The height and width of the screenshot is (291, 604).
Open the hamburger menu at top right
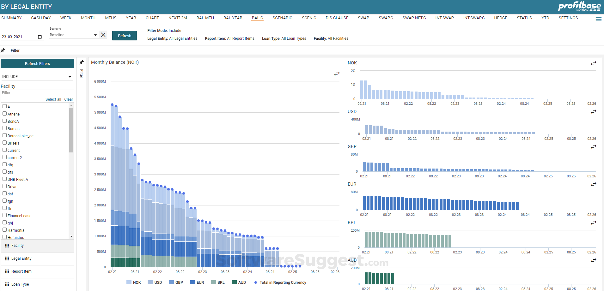click(x=599, y=19)
